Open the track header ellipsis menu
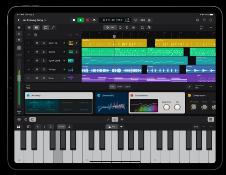 (x=77, y=35)
